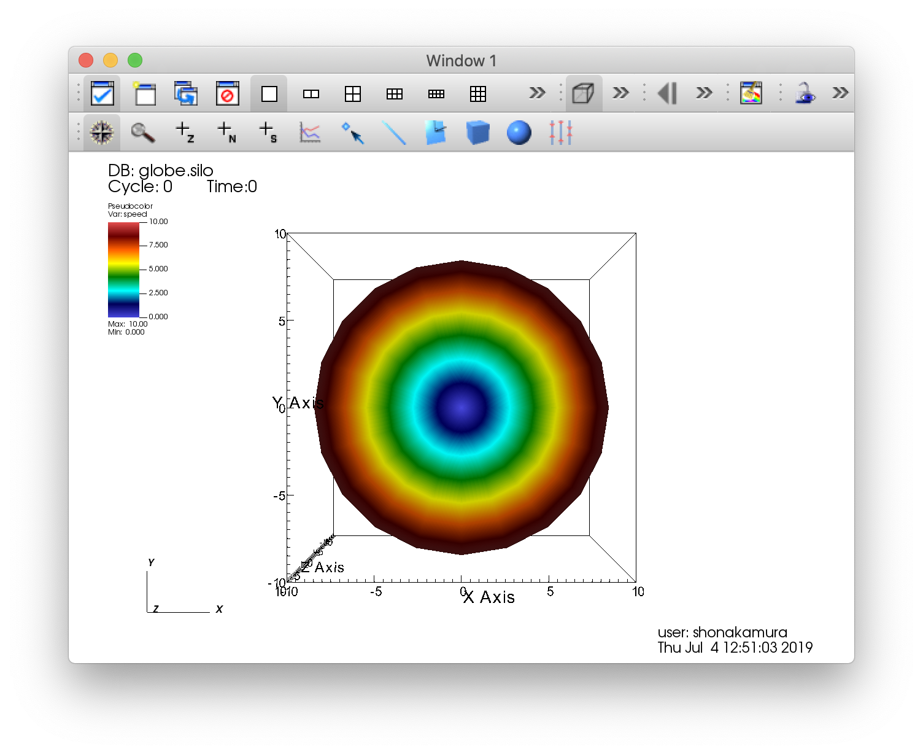Activate the Lineout curve tool
The image size is (923, 754).
pos(310,133)
